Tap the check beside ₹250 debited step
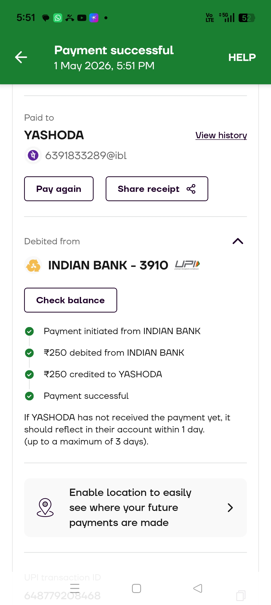Viewport: 271px width, 605px height. [x=29, y=353]
